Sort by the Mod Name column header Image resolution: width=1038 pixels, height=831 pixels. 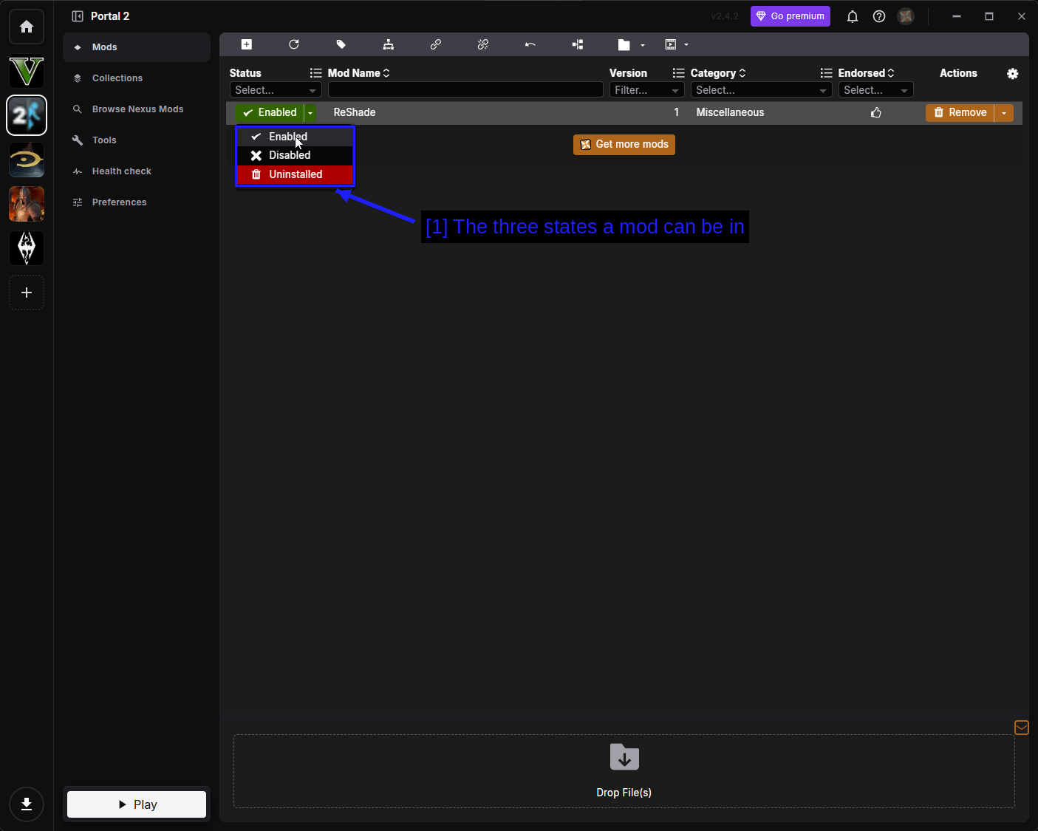pyautogui.click(x=358, y=73)
